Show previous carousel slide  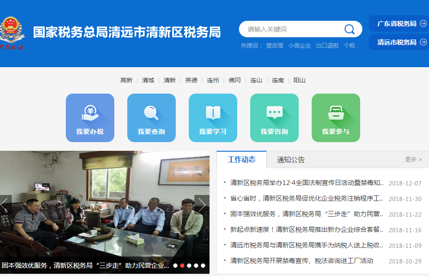coord(5,205)
